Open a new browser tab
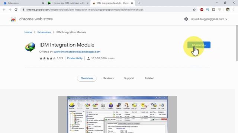The width and height of the screenshot is (238, 133). [x=139, y=3]
